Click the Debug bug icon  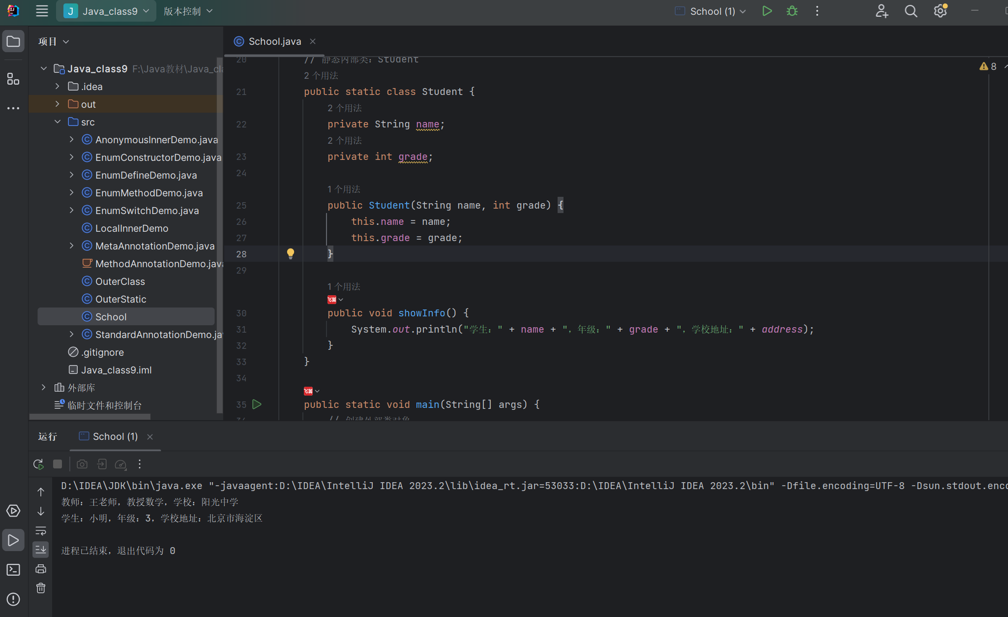(x=792, y=11)
